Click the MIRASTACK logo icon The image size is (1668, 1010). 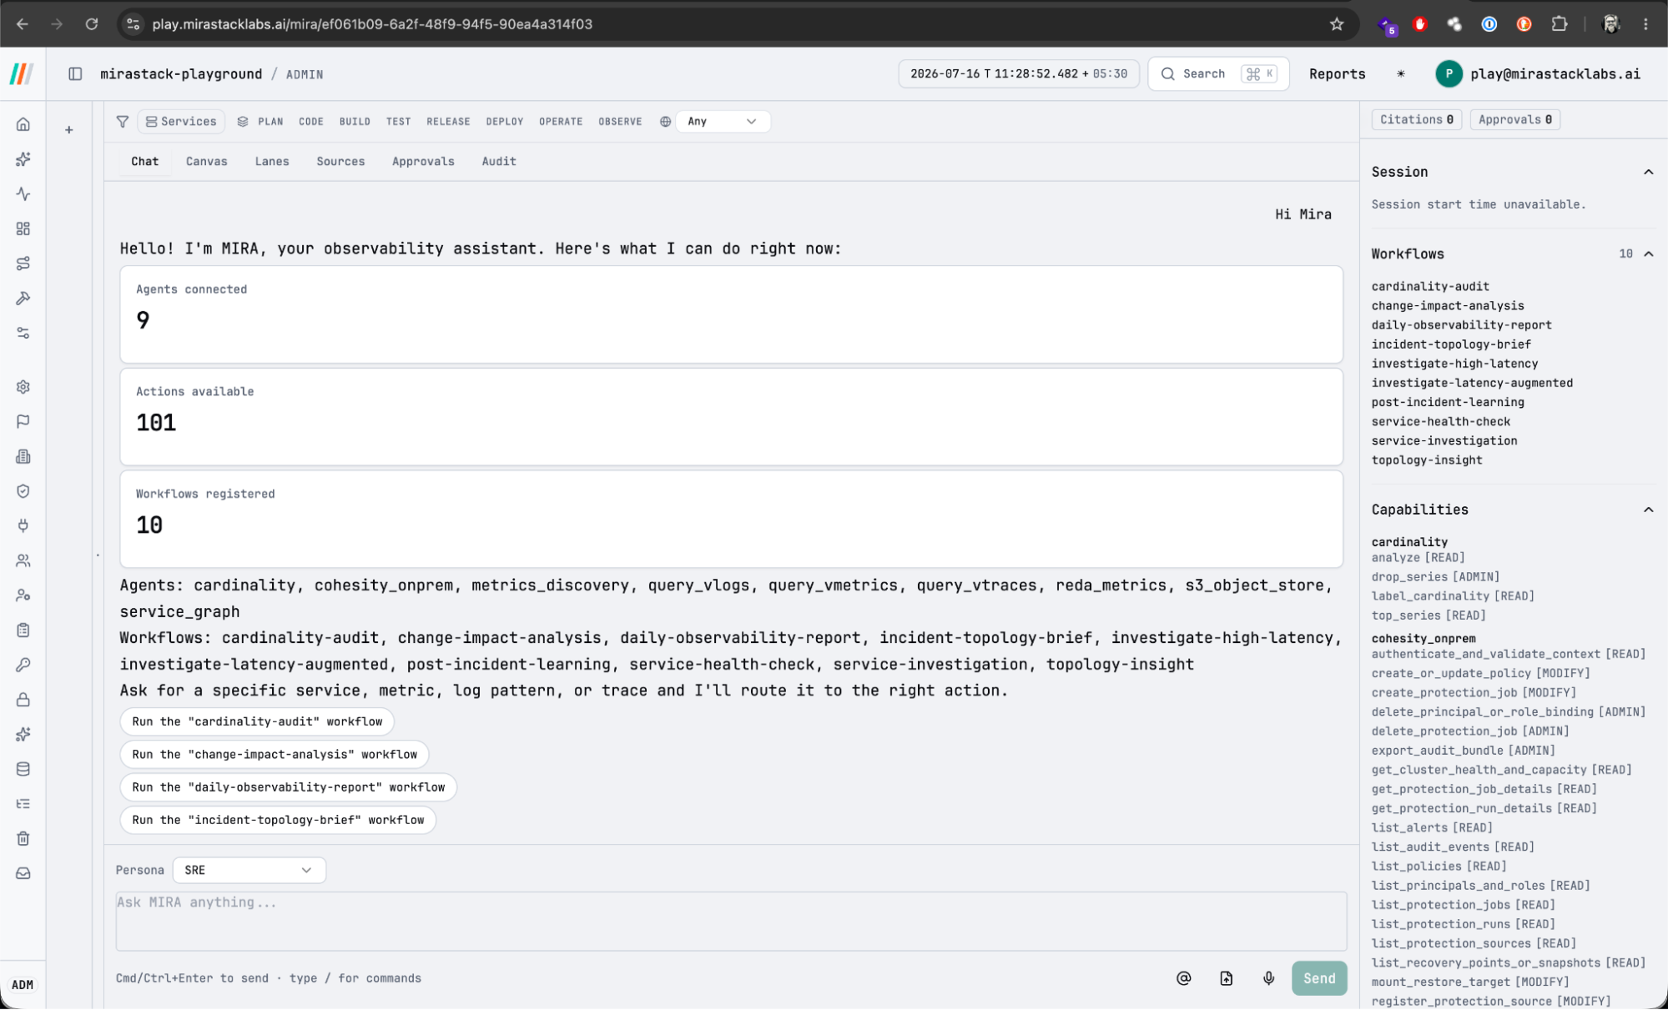pyautogui.click(x=22, y=74)
